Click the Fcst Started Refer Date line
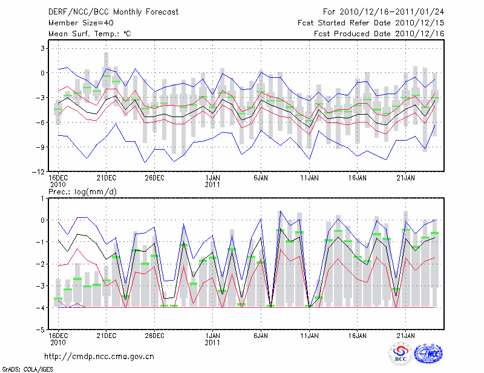Viewport: 484px width, 373px height. click(x=371, y=23)
